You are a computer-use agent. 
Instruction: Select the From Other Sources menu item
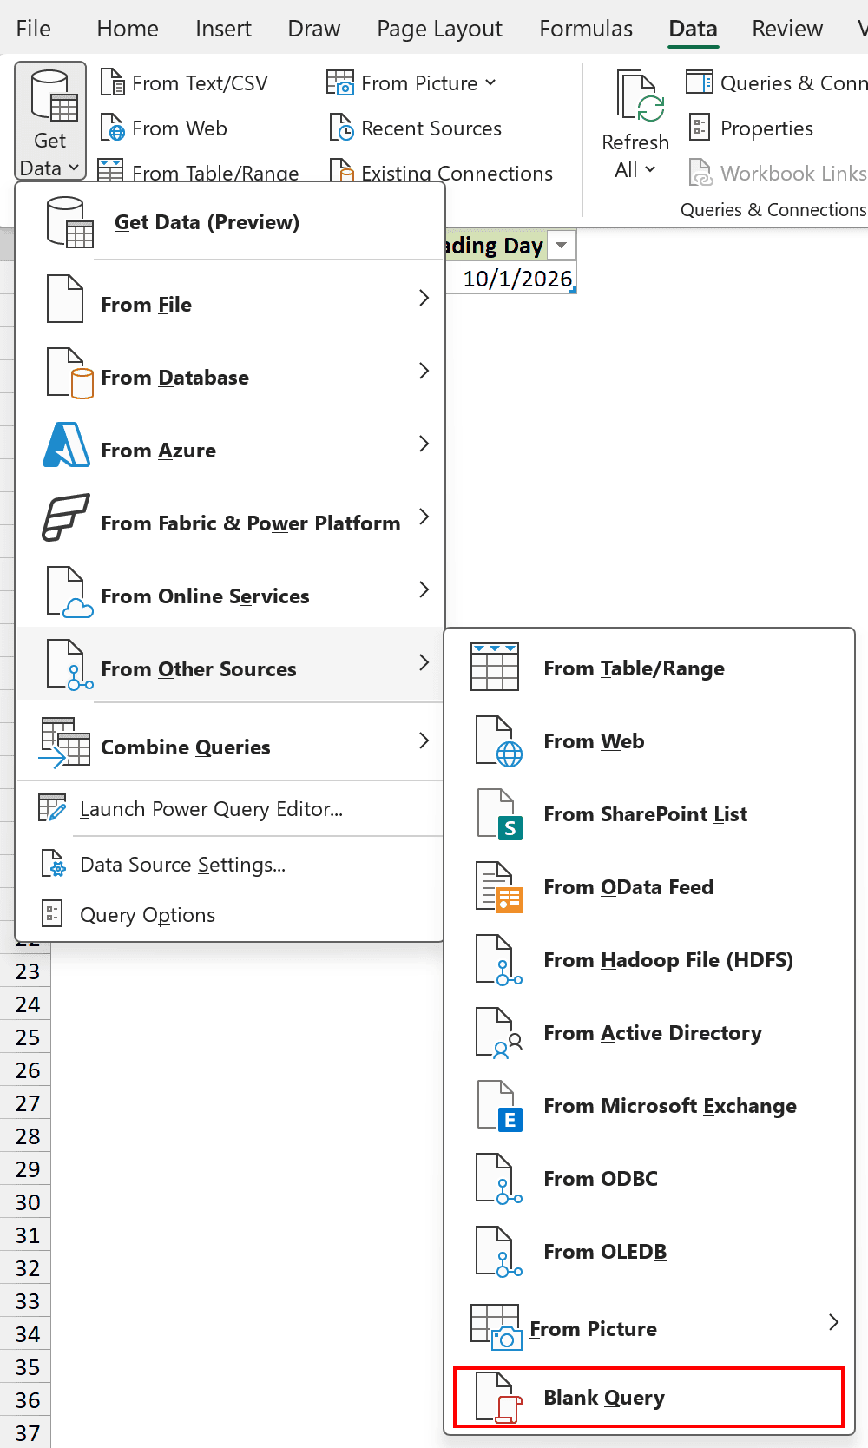[x=230, y=663]
